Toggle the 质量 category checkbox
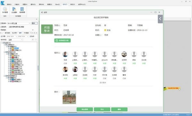The image size is (192, 116). [x=11, y=58]
